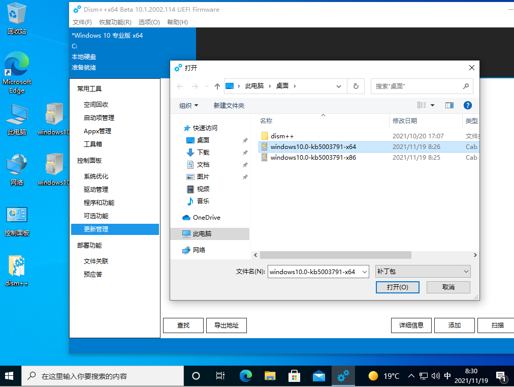Image resolution: width=514 pixels, height=387 pixels.
Task: Open the help question mark icon
Action: tap(468, 105)
